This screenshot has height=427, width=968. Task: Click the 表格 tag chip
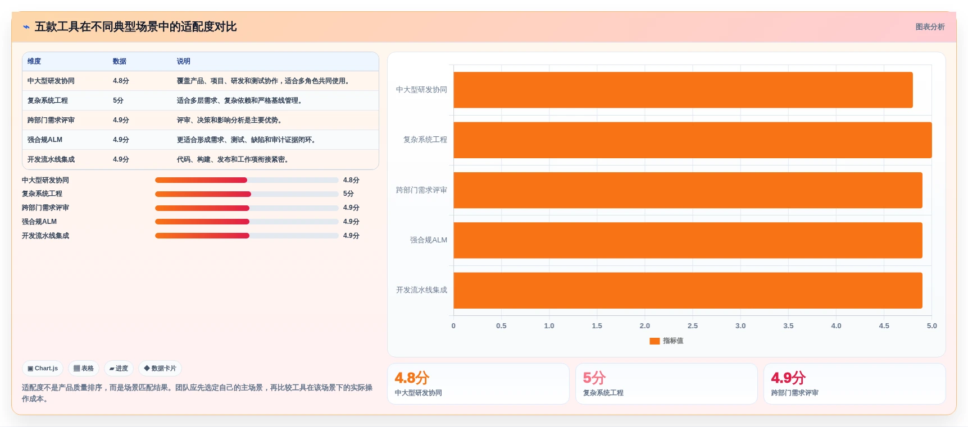84,369
